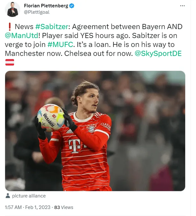Screen dimensions: 196x216
Task: Open the three-dot more options menu
Action: coord(182,6)
